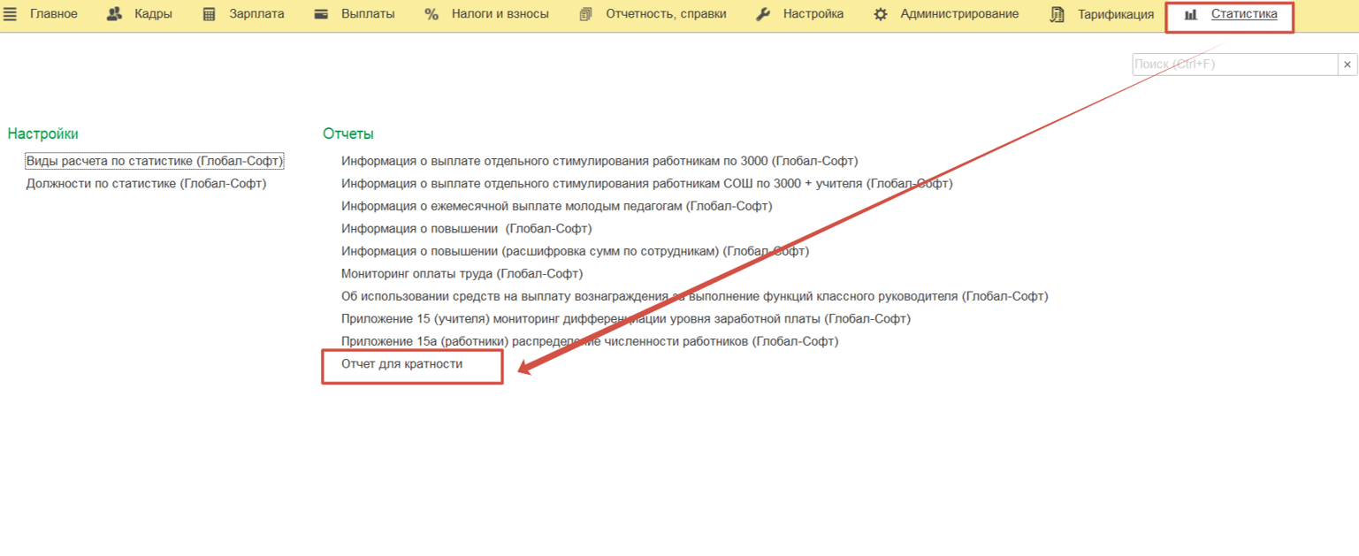This screenshot has height=556, width=1359.
Task: Open the report on monthly payments to молодым педагогам
Action: point(556,206)
